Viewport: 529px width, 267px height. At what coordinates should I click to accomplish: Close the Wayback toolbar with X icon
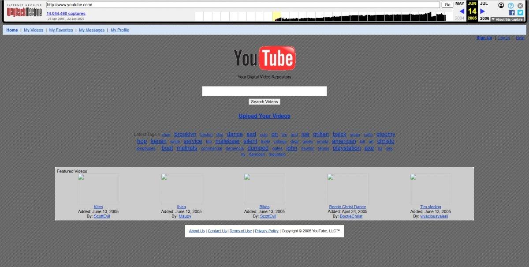click(520, 5)
